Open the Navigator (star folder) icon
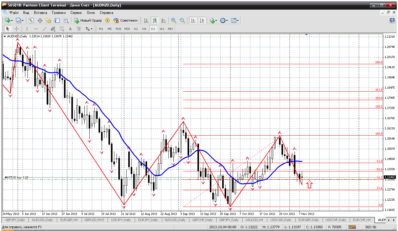The height and width of the screenshot is (231, 398). (x=49, y=20)
